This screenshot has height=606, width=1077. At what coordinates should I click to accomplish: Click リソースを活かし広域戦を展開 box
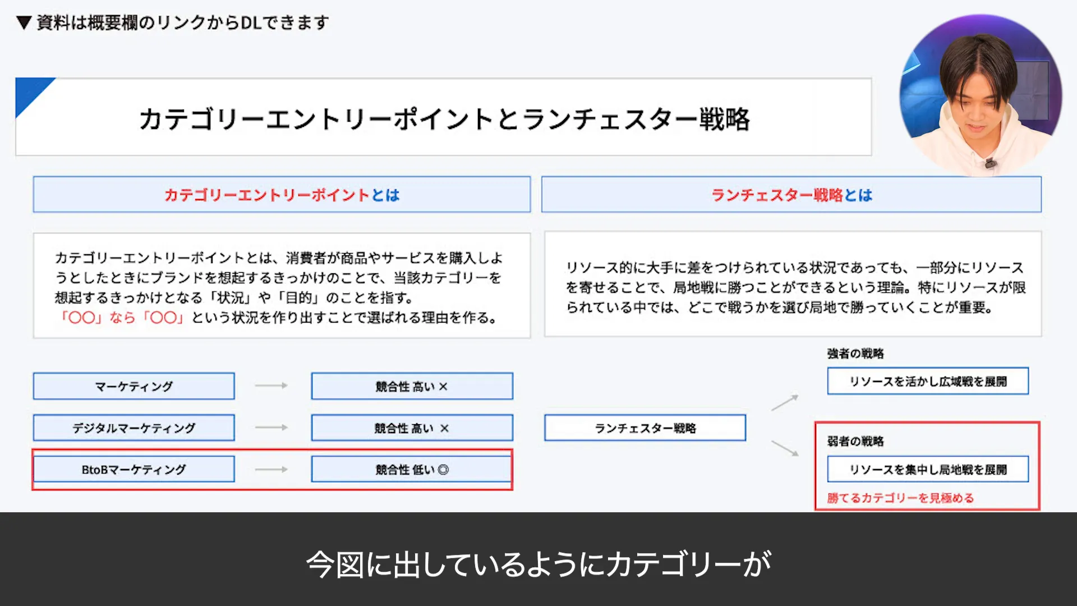click(x=928, y=381)
